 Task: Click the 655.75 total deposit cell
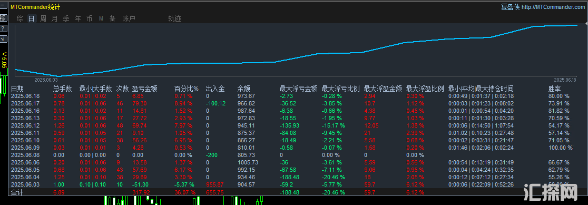214,192
